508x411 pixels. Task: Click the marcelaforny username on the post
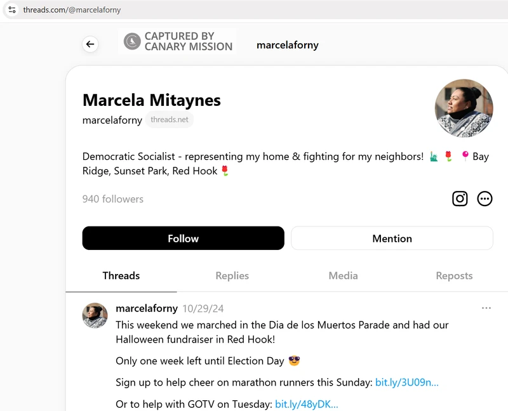[x=147, y=309]
